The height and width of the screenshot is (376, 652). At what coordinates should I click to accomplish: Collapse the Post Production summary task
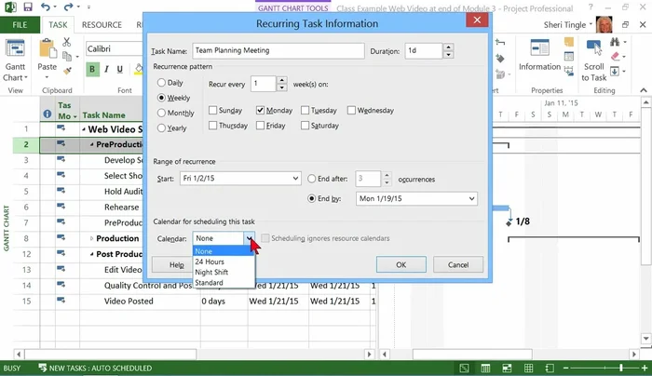pos(92,254)
